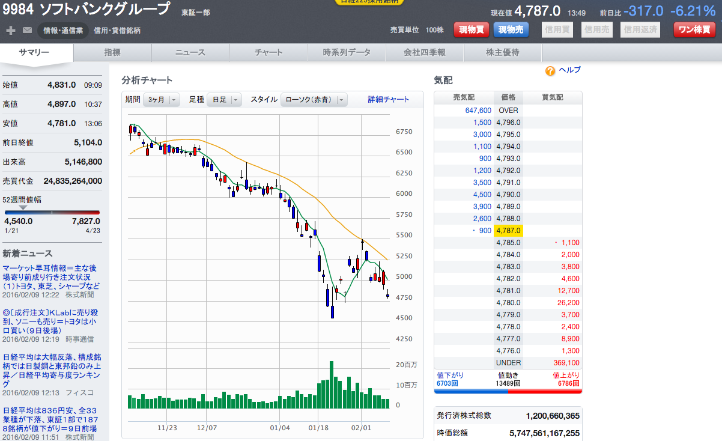This screenshot has height=441, width=722.
Task: Click the 値下がり/値上がり ratio bar
Action: pyautogui.click(x=508, y=392)
